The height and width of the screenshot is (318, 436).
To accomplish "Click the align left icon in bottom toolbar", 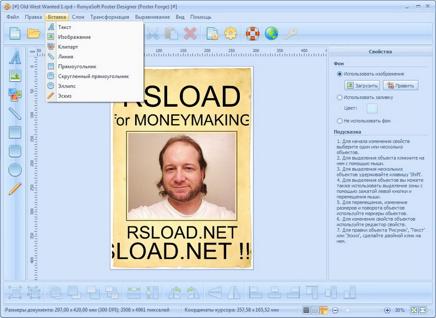I will 255,292.
